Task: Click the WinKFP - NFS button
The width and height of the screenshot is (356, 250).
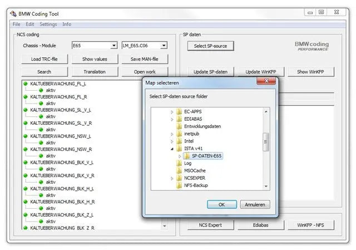Action: 310,225
